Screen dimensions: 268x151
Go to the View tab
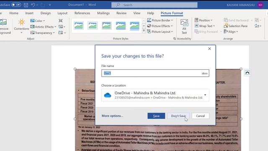pos(137,13)
